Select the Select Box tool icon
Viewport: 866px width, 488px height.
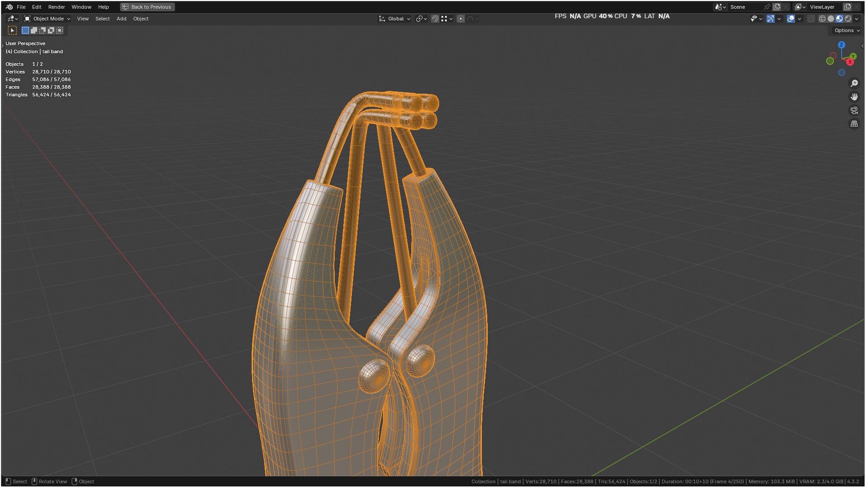pos(12,30)
